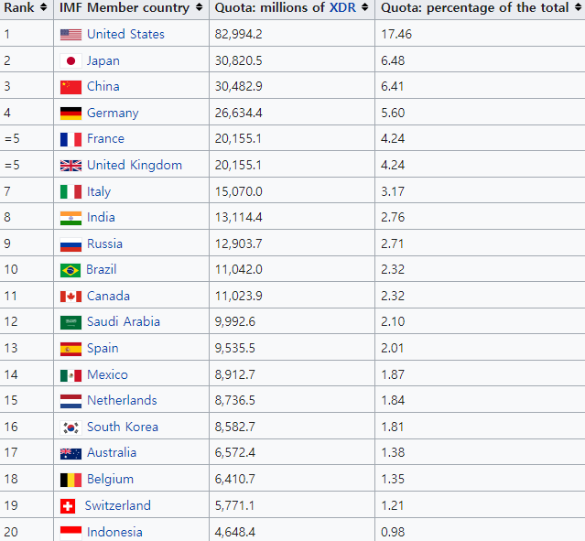Click the United States flag icon

tap(70, 35)
